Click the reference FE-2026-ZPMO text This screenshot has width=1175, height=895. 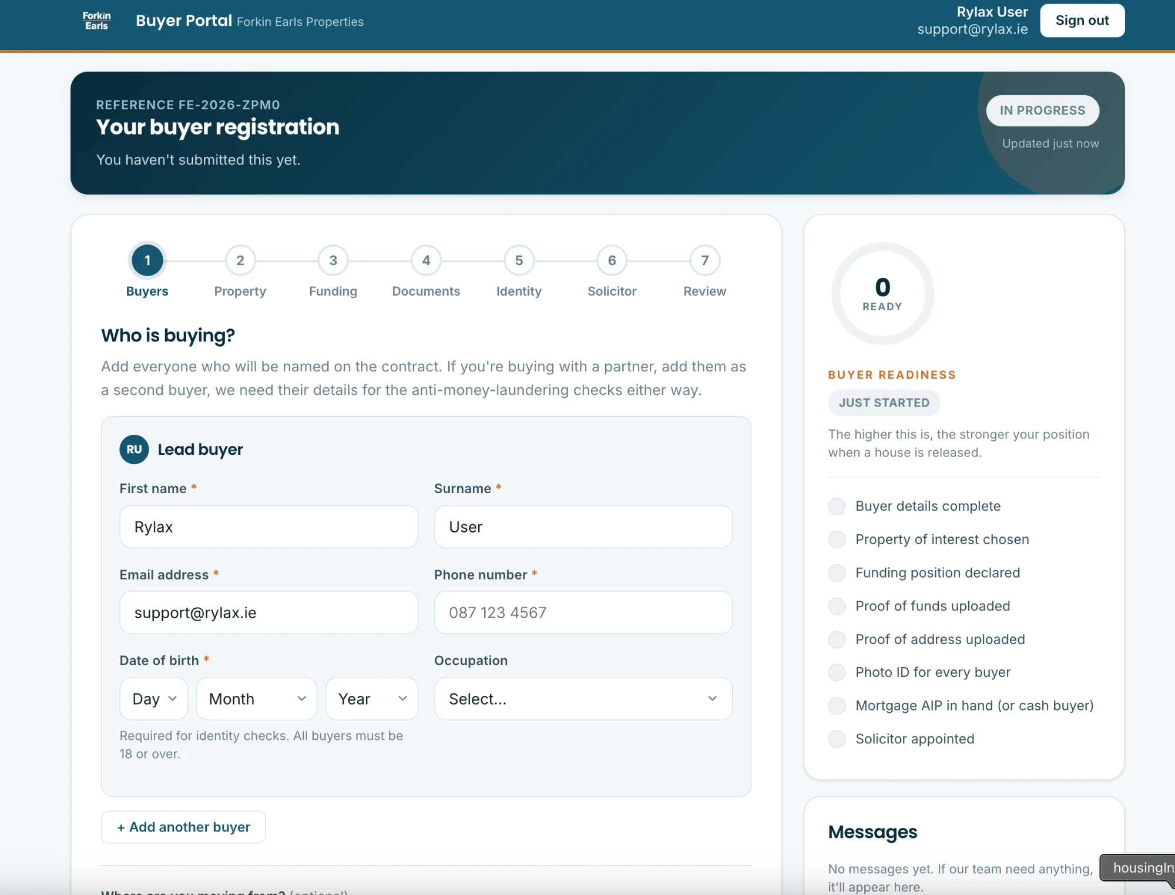(188, 105)
